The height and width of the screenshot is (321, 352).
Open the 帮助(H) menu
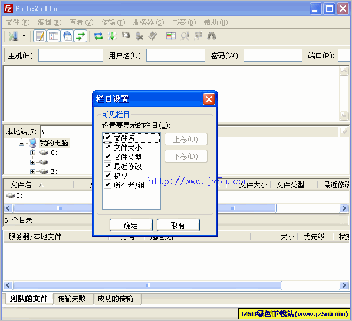216,22
